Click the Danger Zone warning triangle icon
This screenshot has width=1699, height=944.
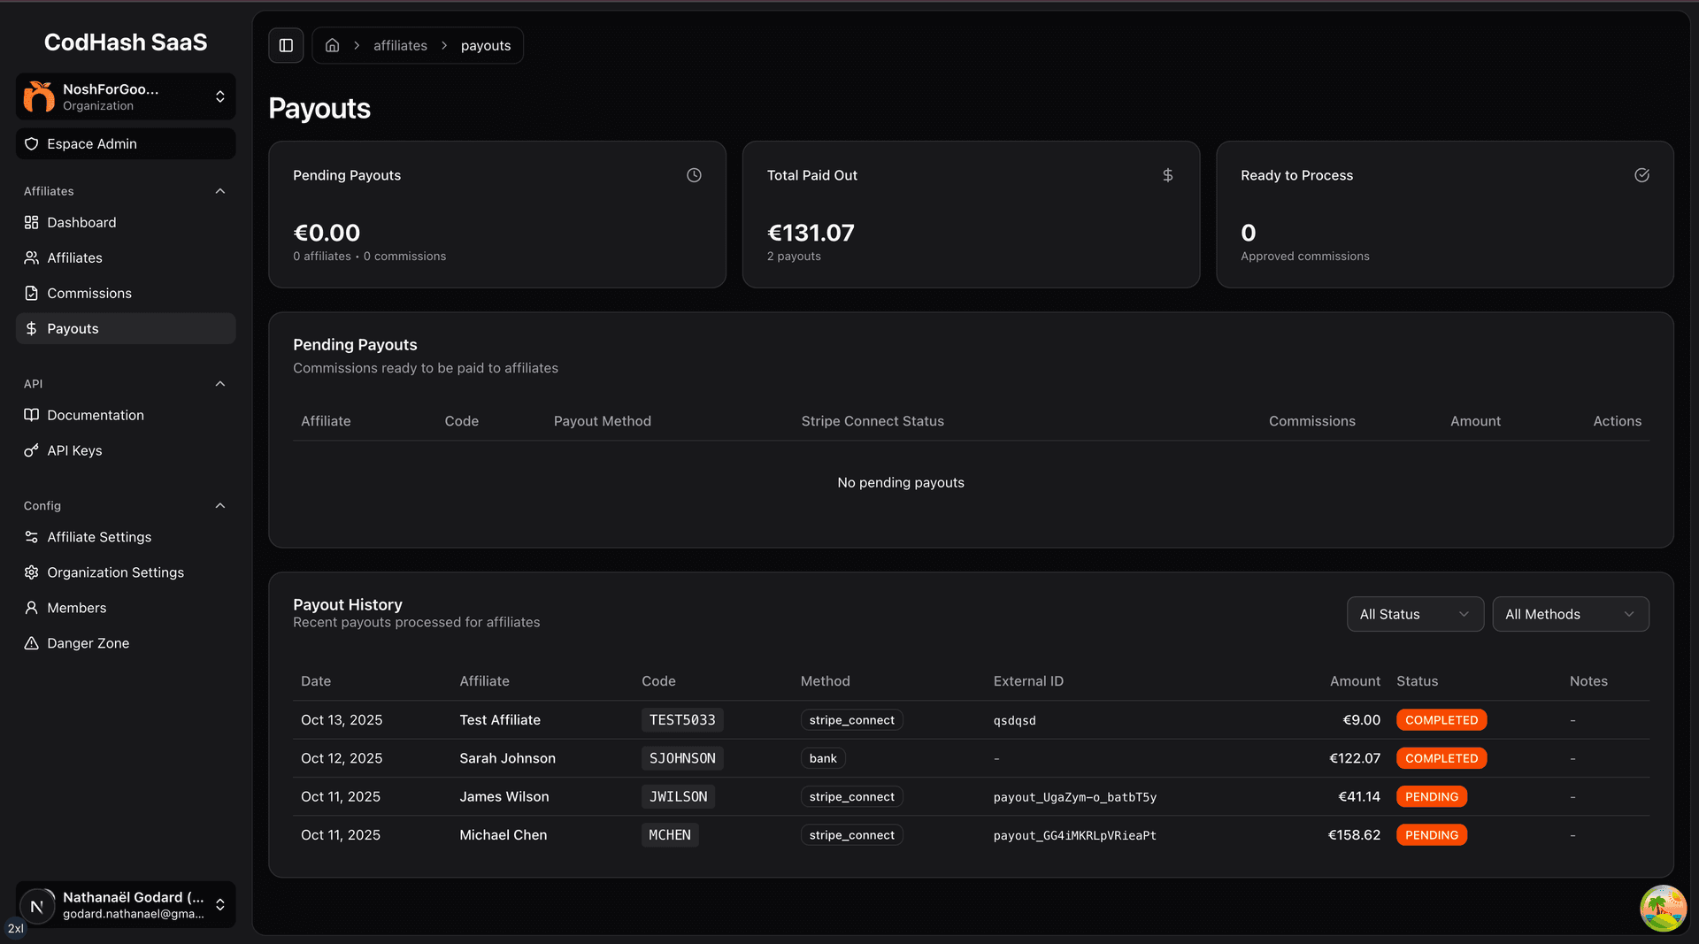click(31, 643)
